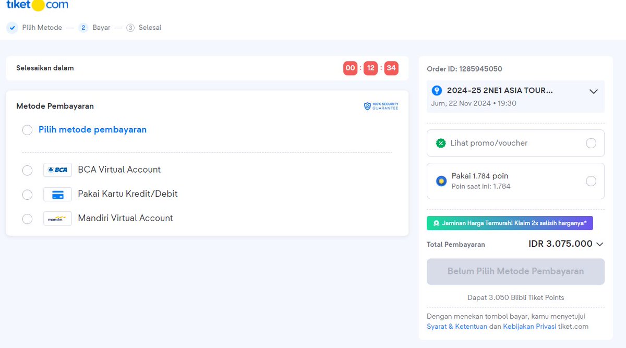Toggle the Lihat promo/voucher radio button
Viewport: 626px width, 348px height.
[x=591, y=143]
